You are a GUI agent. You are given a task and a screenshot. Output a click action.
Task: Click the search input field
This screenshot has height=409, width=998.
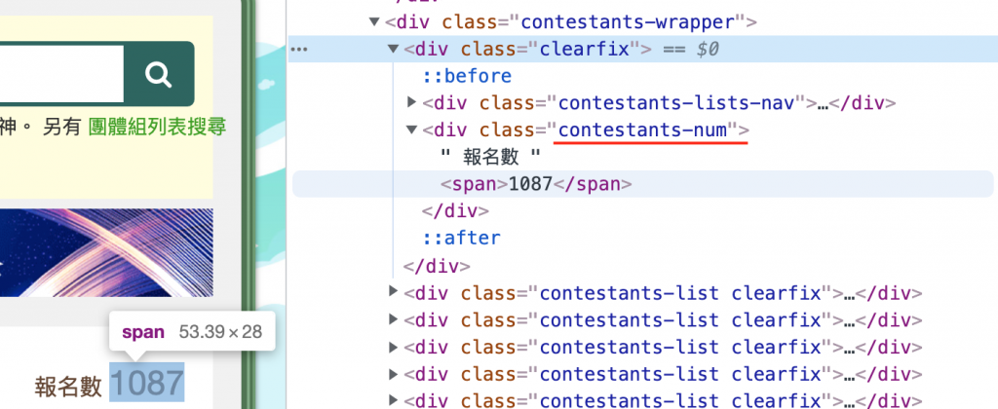point(61,74)
